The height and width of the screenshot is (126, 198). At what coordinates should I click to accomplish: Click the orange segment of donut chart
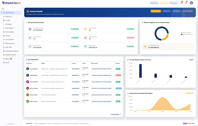[x=166, y=38]
